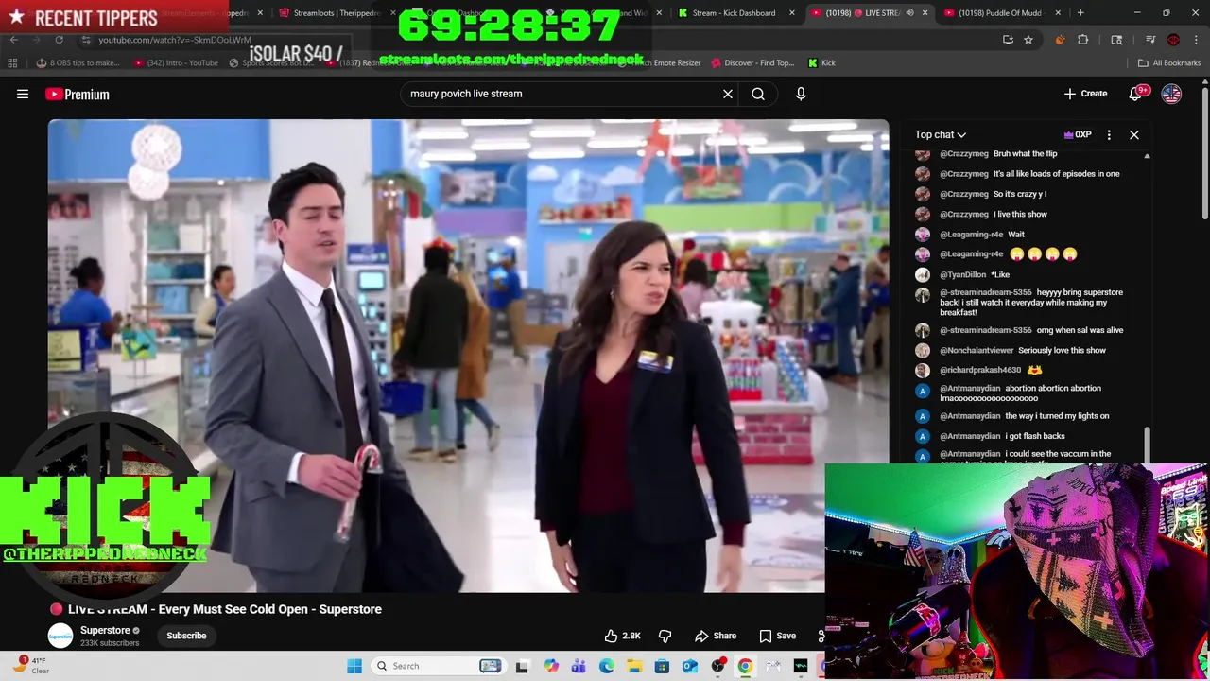Image resolution: width=1210 pixels, height=681 pixels.
Task: Open File Explorer from taskbar
Action: click(x=634, y=666)
